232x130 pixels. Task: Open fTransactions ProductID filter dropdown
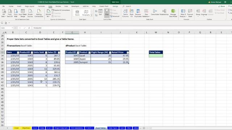click(x=32, y=52)
